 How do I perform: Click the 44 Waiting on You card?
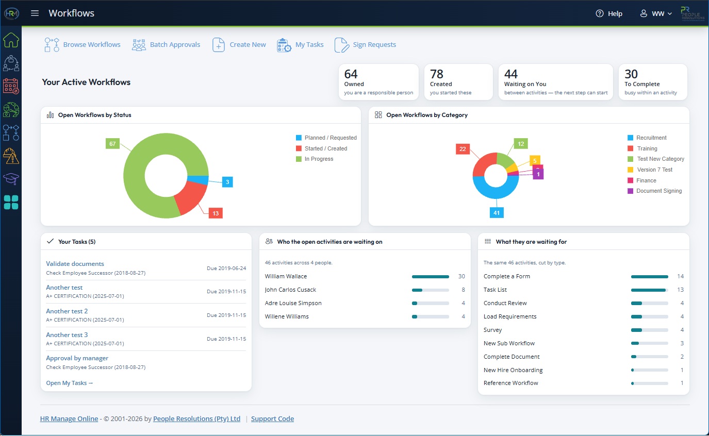pyautogui.click(x=556, y=82)
